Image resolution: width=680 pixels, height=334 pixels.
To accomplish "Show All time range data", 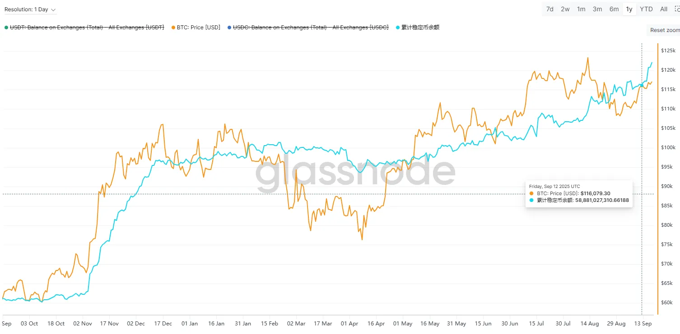I will 664,9.
